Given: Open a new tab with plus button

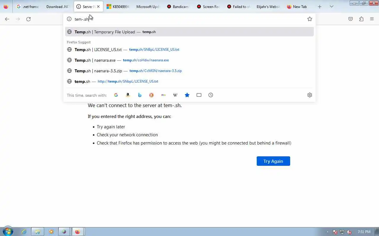Looking at the screenshot, I should pos(319,6).
